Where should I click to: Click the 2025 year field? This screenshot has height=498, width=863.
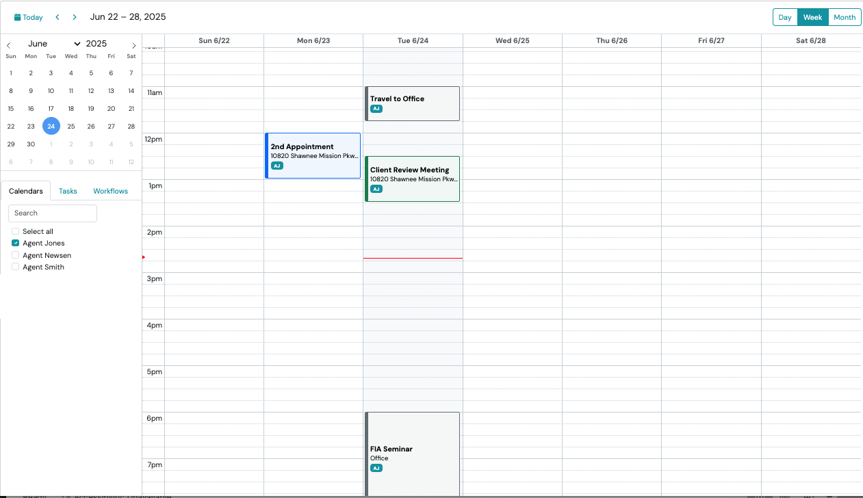96,43
